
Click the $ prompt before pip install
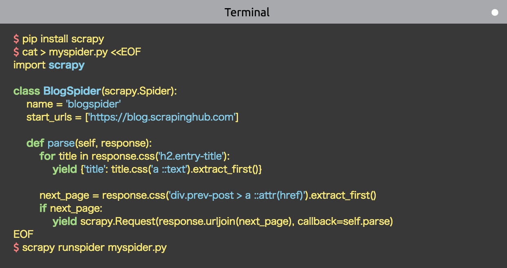[x=16, y=39]
